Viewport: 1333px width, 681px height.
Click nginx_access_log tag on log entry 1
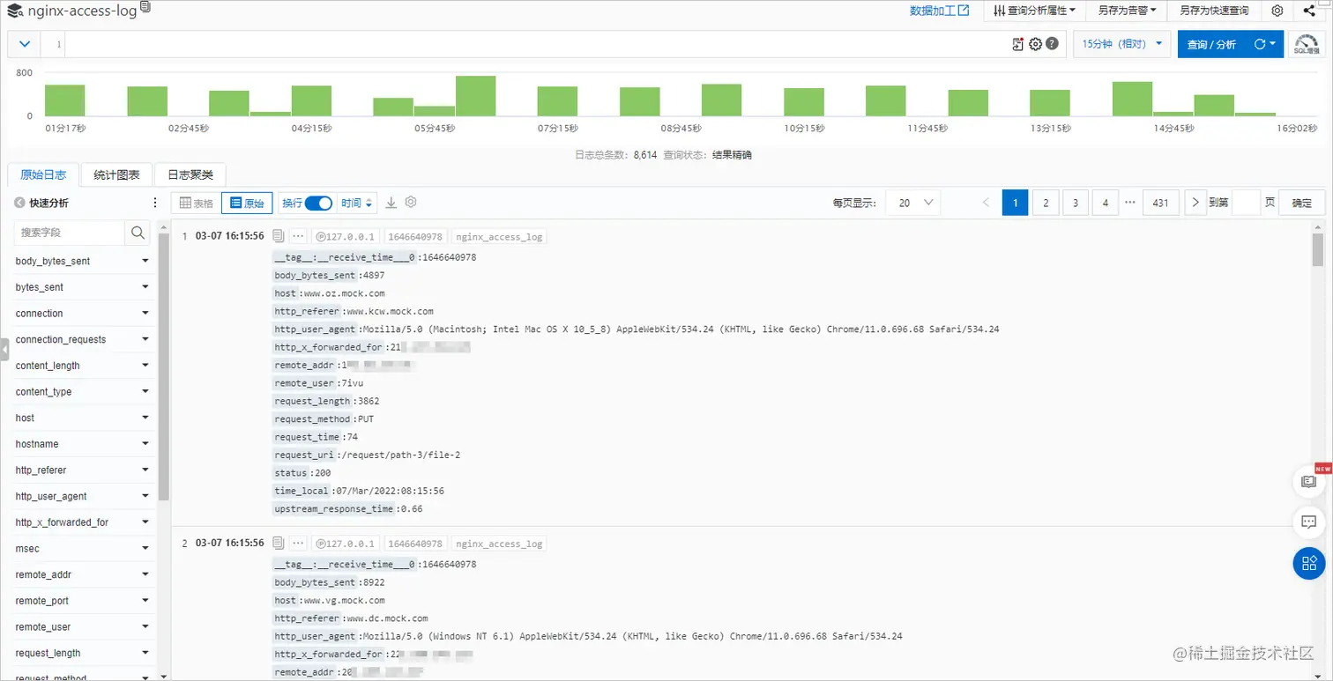pos(499,236)
